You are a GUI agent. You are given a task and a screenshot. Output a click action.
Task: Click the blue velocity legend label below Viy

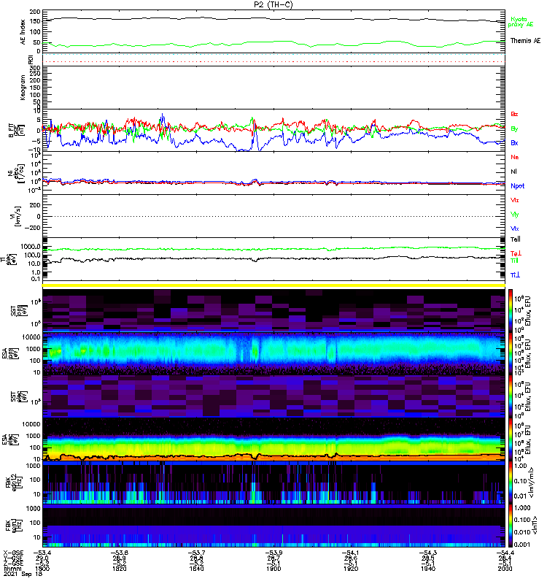[x=515, y=228]
